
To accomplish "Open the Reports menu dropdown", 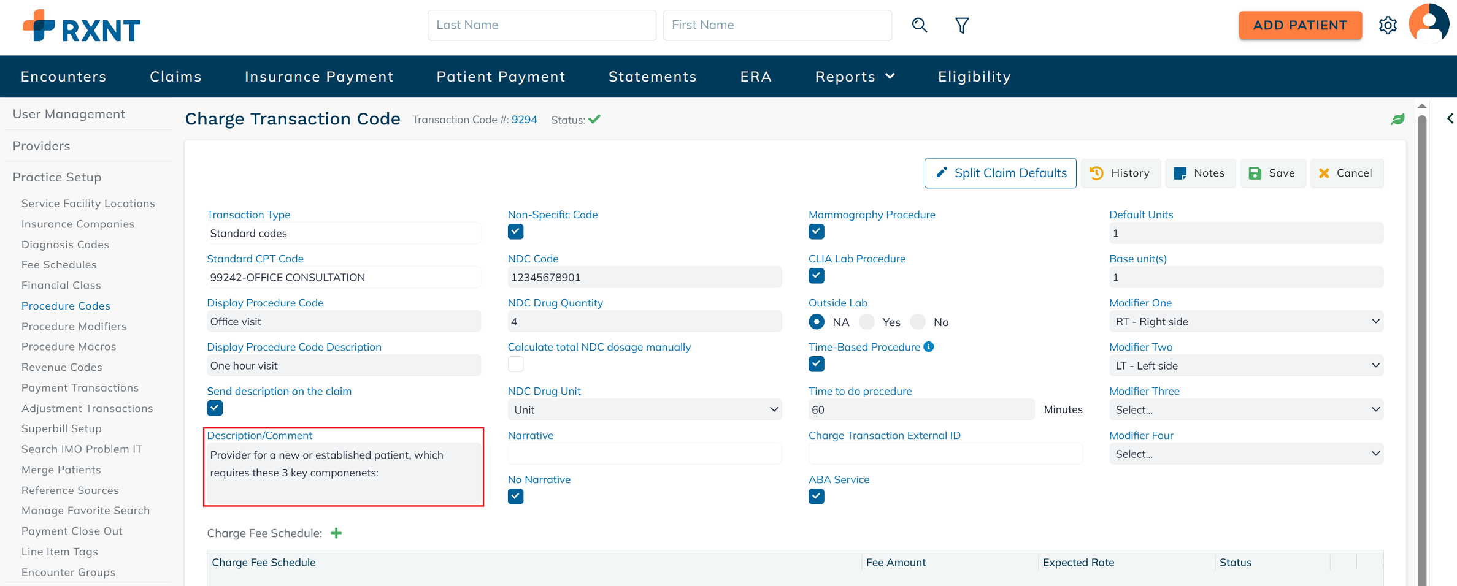I will [x=855, y=77].
